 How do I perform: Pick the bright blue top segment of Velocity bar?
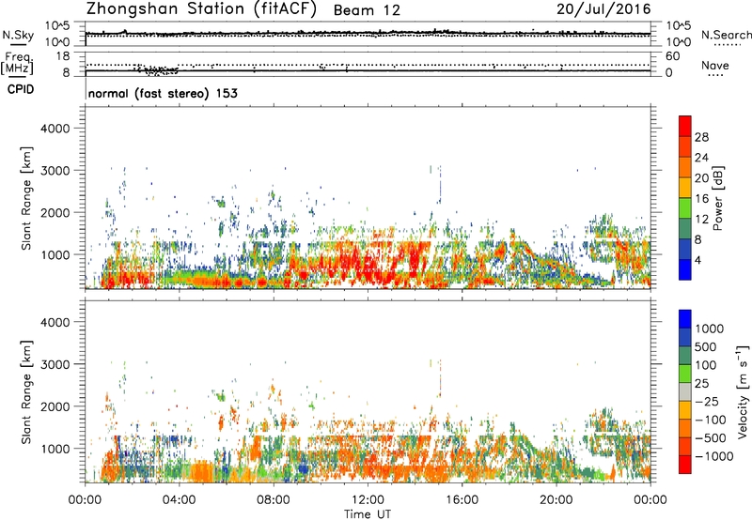click(685, 319)
